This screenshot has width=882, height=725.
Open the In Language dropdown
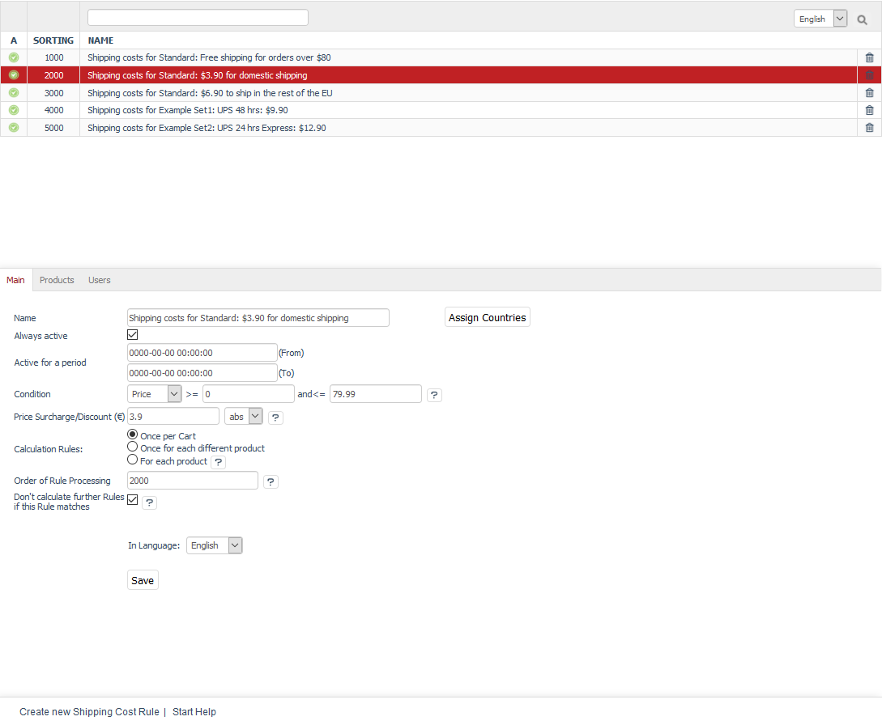215,545
